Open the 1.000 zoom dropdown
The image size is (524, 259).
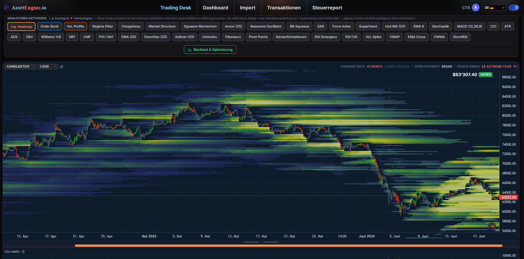(48, 66)
